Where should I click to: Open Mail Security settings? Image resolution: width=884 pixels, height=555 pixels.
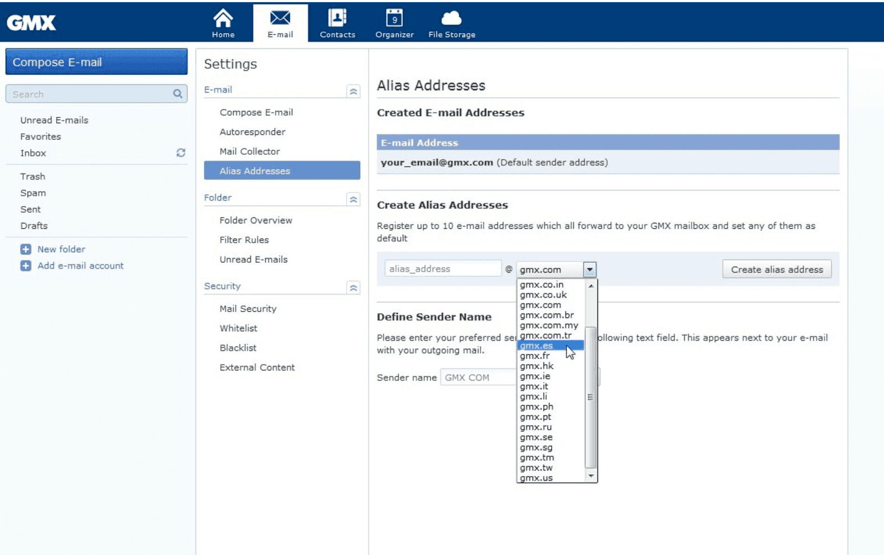(x=248, y=308)
